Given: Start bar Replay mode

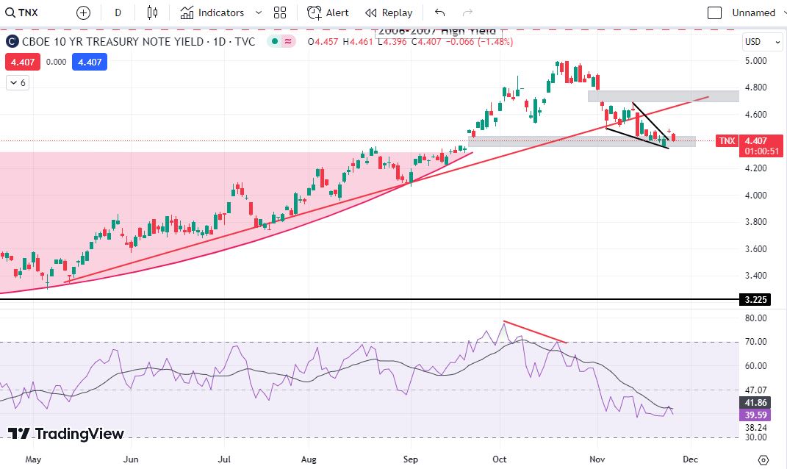Looking at the screenshot, I should coord(389,12).
